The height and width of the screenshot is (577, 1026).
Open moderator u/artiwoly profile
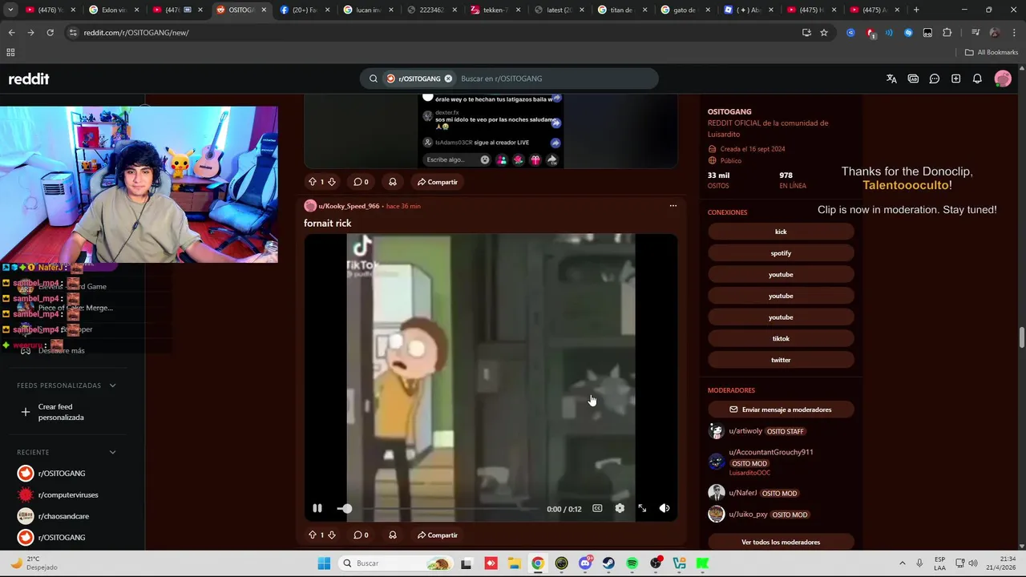745,431
